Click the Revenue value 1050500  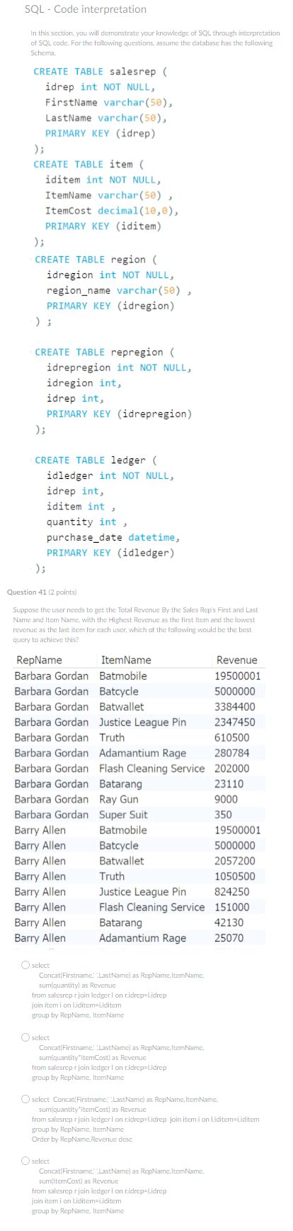click(235, 876)
